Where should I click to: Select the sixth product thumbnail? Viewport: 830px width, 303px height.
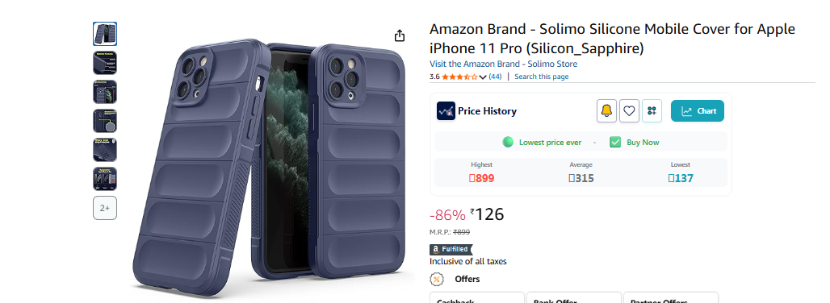click(105, 179)
